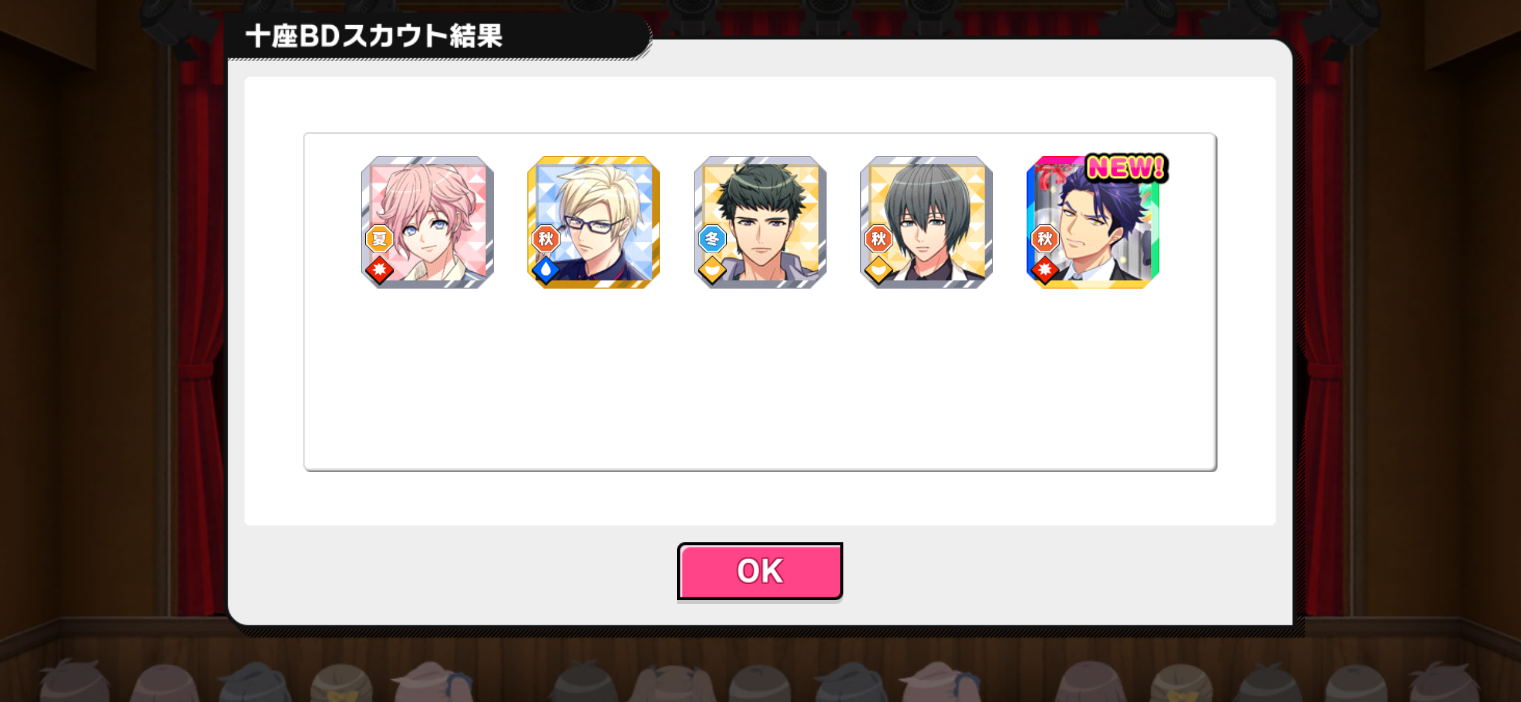This screenshot has width=1521, height=702.
Task: Click the autumn 秋 badge on blond card
Action: click(546, 239)
